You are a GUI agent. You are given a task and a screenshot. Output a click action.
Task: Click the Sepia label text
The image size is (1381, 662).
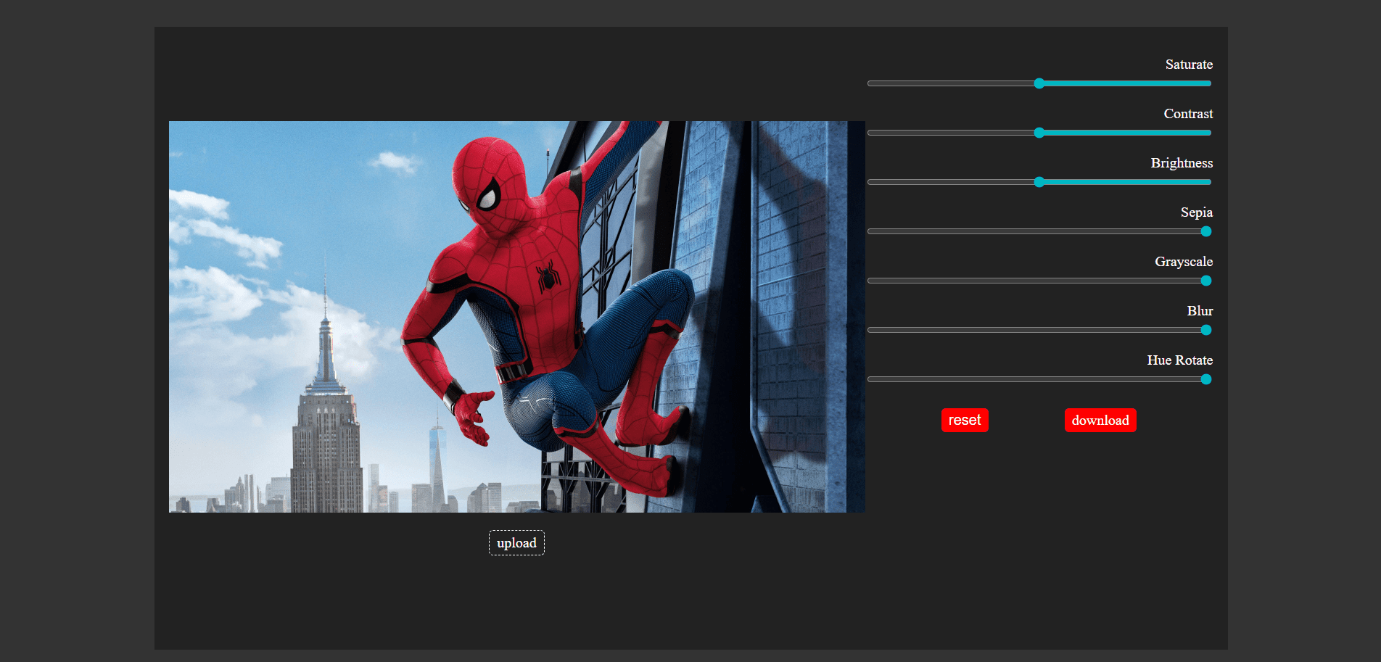coord(1198,212)
